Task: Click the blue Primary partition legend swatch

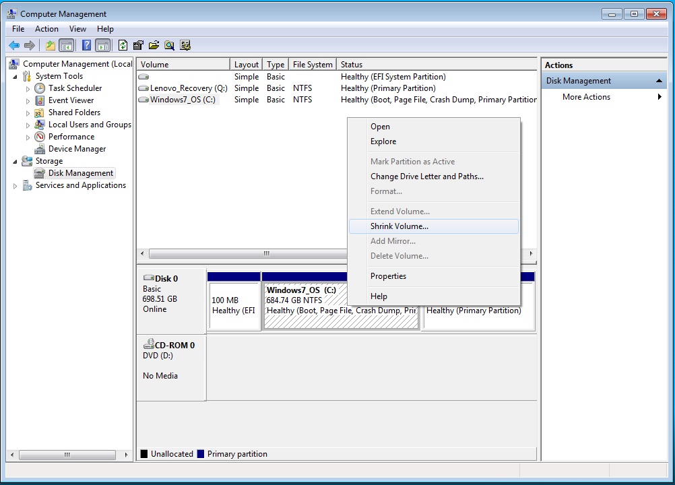Action: click(201, 454)
